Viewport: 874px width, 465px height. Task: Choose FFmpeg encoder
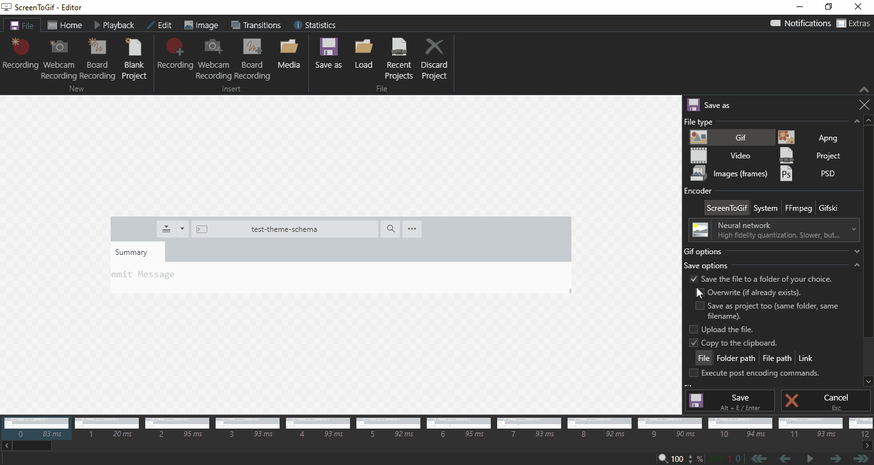click(x=799, y=208)
